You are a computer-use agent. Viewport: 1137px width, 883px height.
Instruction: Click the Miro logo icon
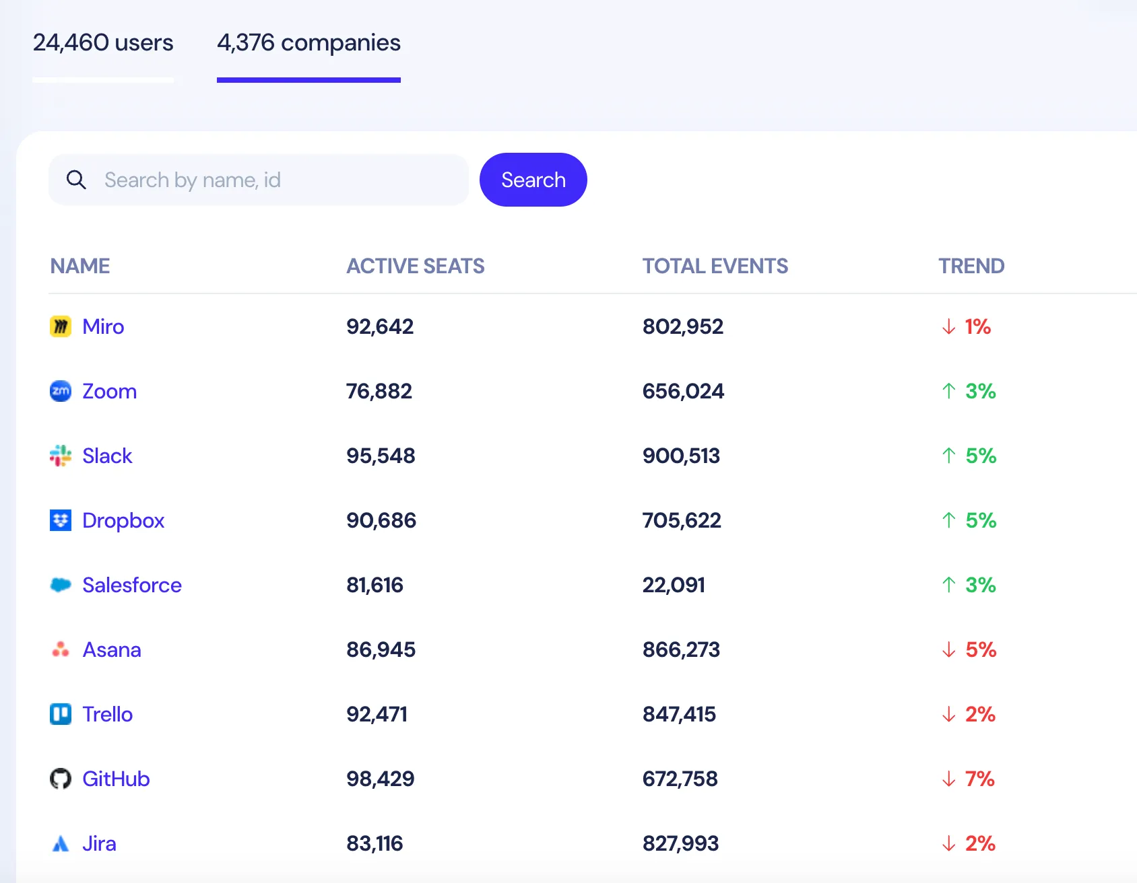[x=60, y=326]
